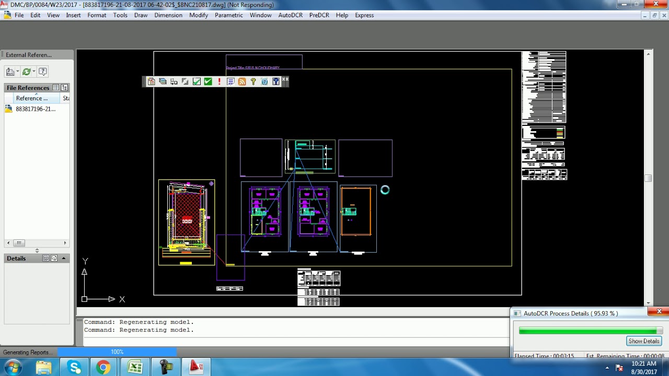Open the Edit menu
The height and width of the screenshot is (376, 669).
pos(36,15)
